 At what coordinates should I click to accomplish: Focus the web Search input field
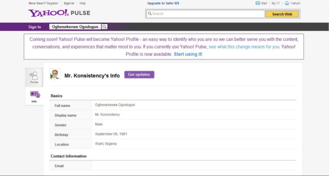pyautogui.click(x=205, y=14)
